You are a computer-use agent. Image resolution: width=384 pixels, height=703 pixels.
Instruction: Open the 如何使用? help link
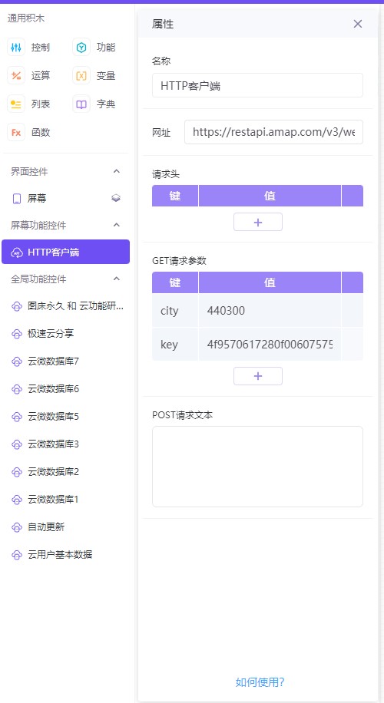point(260,682)
